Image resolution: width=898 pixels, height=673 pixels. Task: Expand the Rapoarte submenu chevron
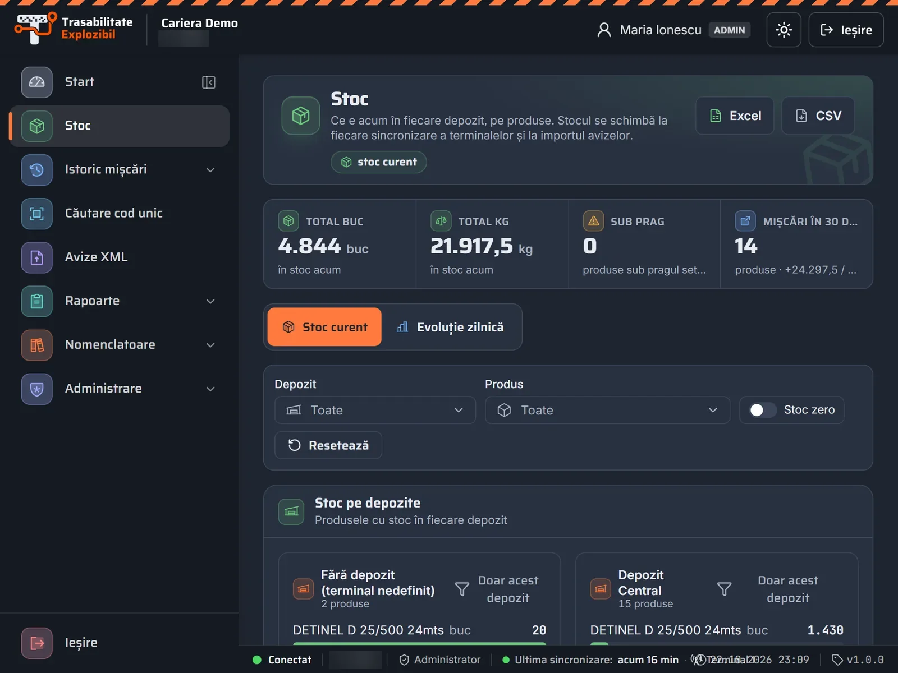tap(210, 301)
